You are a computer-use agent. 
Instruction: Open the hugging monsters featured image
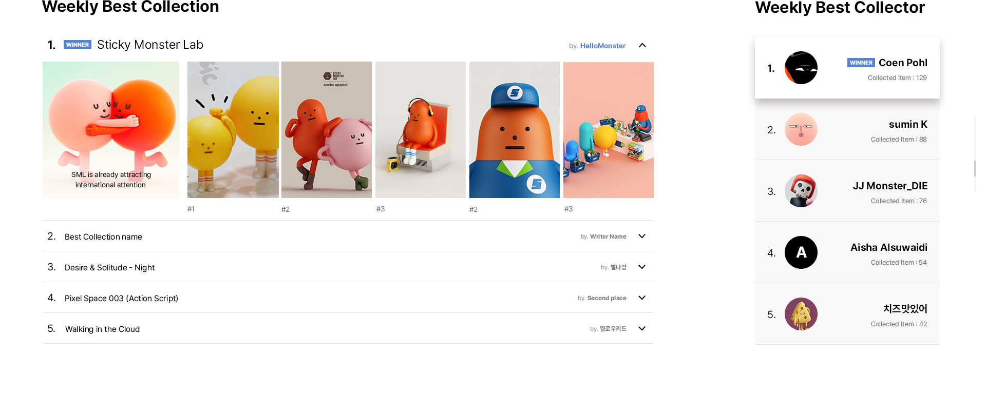coord(111,129)
